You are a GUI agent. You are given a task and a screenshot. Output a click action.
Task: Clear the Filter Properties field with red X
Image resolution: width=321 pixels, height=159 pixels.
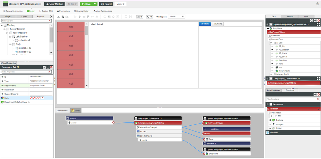49,72
